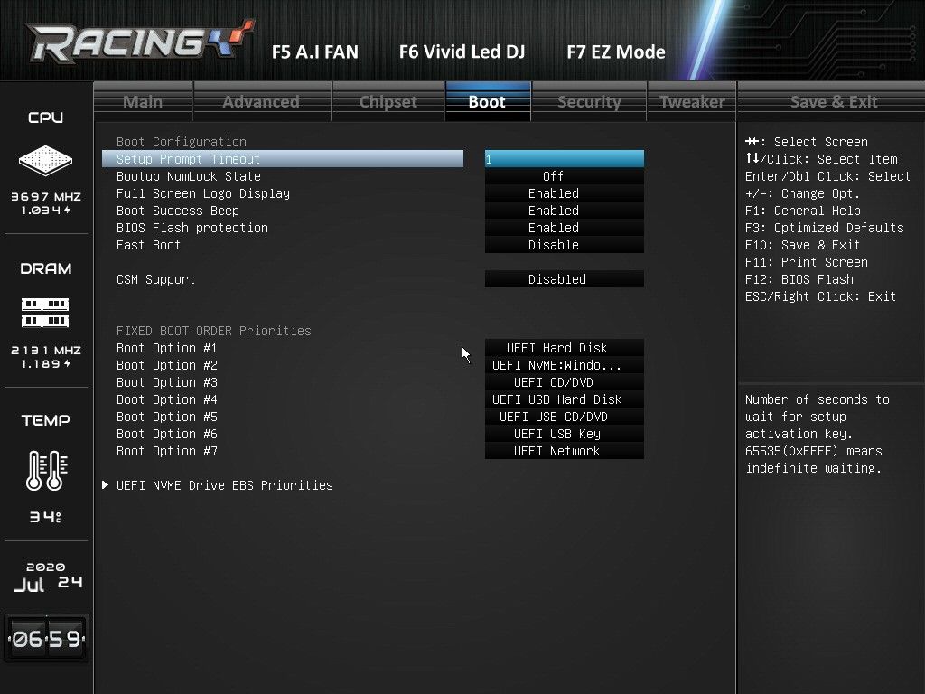
Task: Change Boot Success Beep Enabled value
Action: [x=565, y=210]
